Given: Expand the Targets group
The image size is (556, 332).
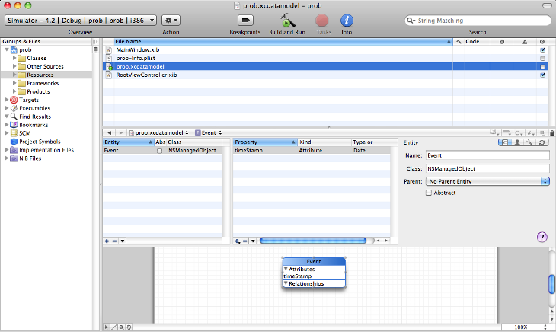Looking at the screenshot, I should tap(7, 100).
